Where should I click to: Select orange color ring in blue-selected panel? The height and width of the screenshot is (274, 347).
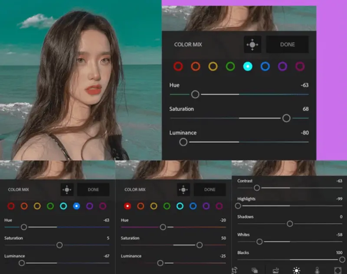click(24, 206)
